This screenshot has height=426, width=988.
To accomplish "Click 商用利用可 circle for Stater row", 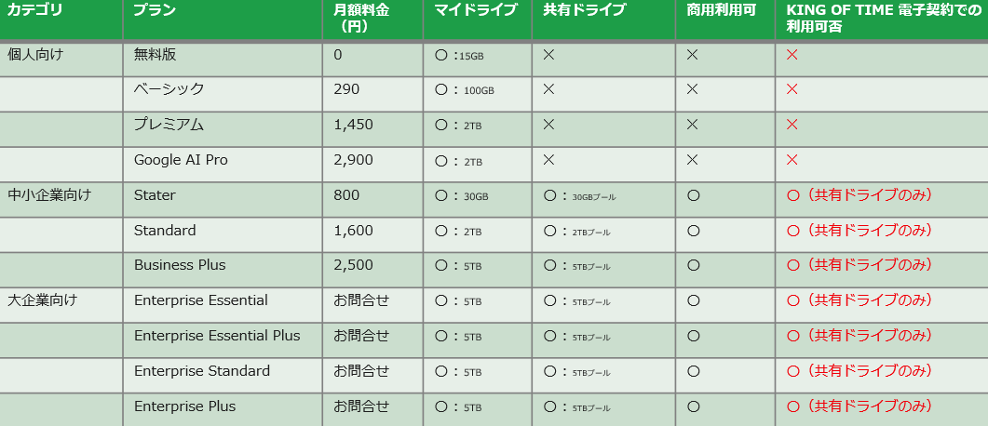I will click(693, 195).
